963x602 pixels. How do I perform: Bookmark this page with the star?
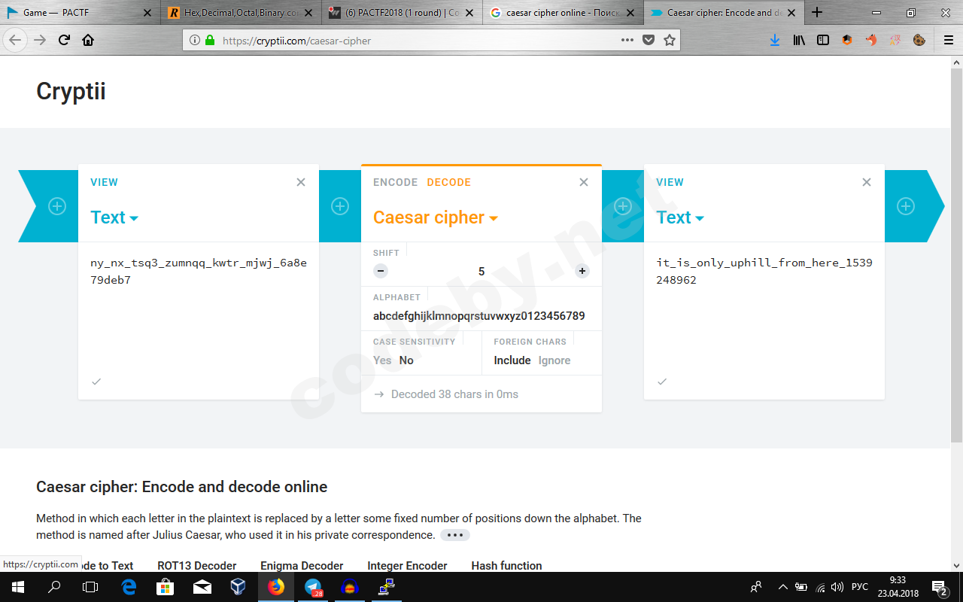[670, 40]
